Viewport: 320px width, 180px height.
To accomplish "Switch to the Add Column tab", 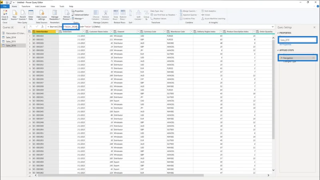I will pos(40,6).
